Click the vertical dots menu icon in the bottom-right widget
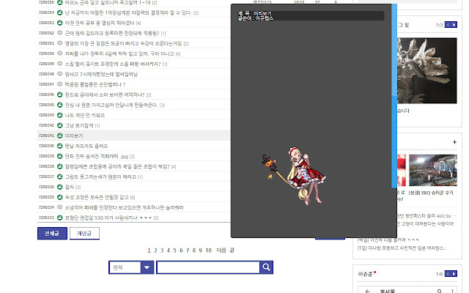The image size is (469, 293). (453, 291)
